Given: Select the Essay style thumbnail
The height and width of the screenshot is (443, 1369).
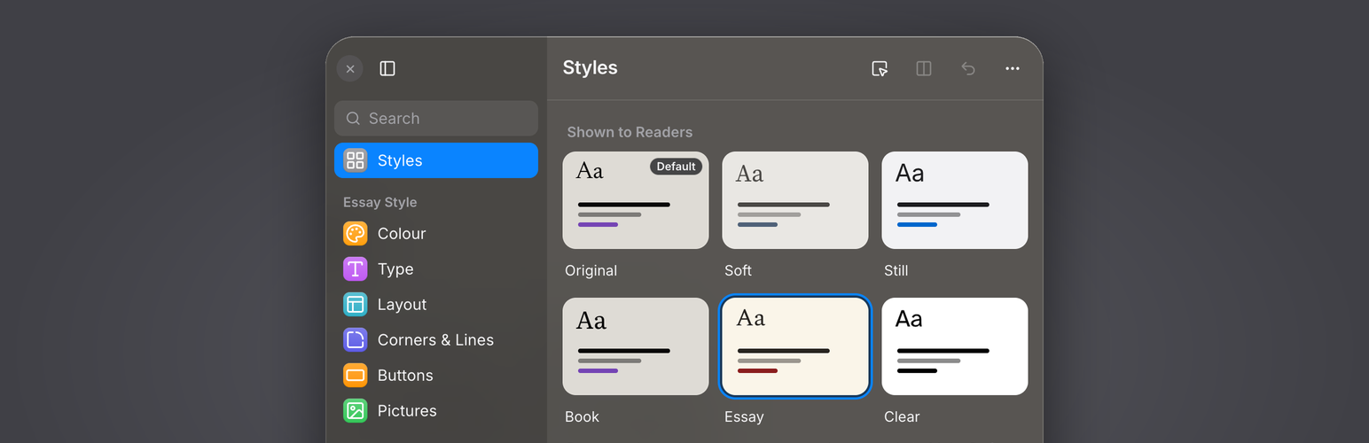Looking at the screenshot, I should pos(795,346).
